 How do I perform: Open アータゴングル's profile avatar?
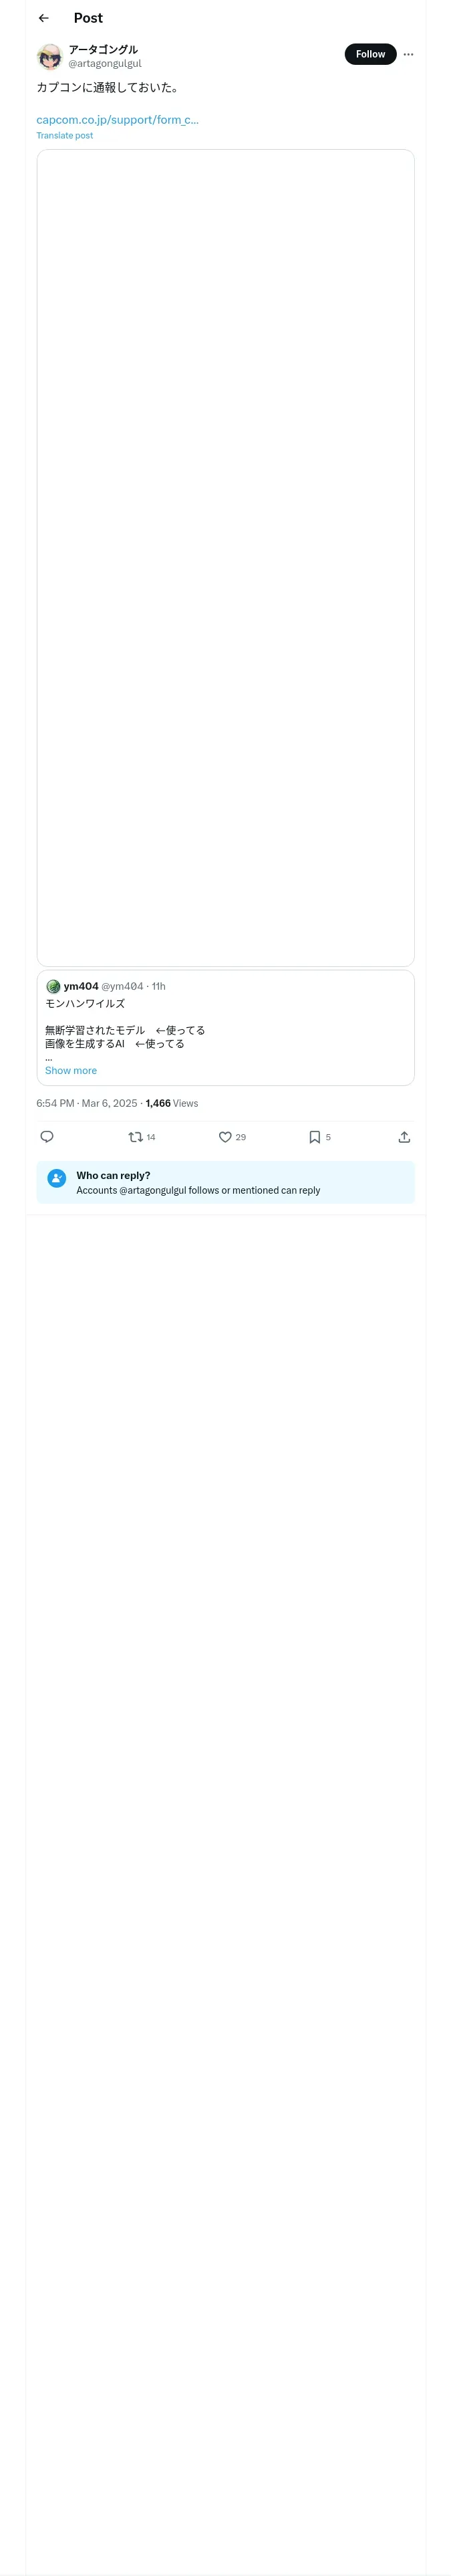pyautogui.click(x=50, y=56)
